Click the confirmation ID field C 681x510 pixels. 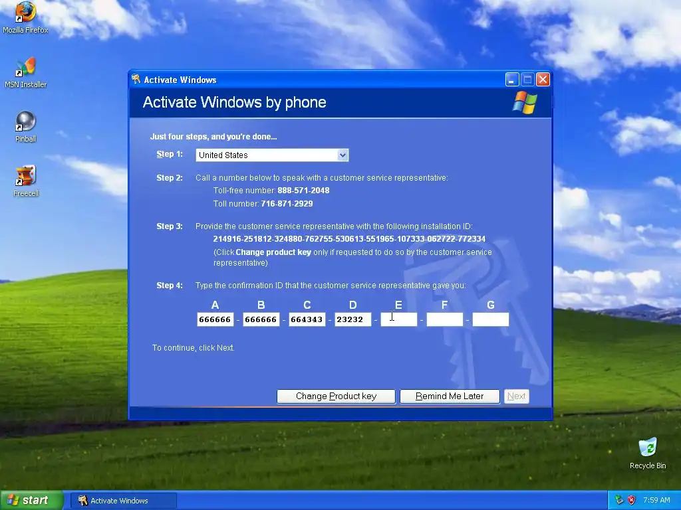click(x=307, y=319)
